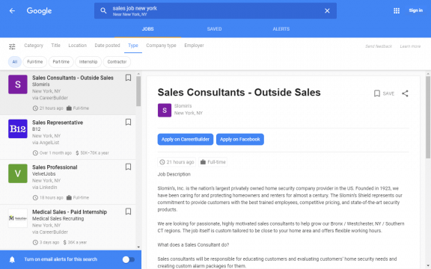Select the Full-time type filter chip

(x=35, y=62)
